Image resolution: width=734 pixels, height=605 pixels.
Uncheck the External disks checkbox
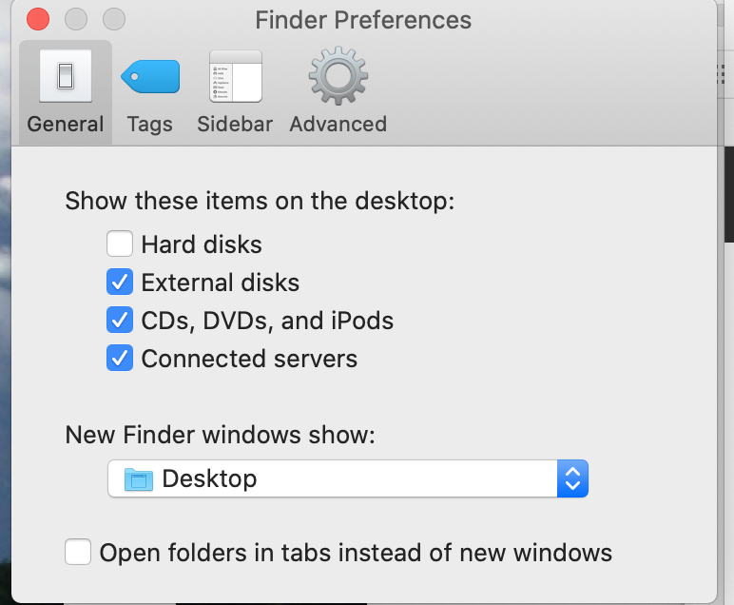click(120, 283)
